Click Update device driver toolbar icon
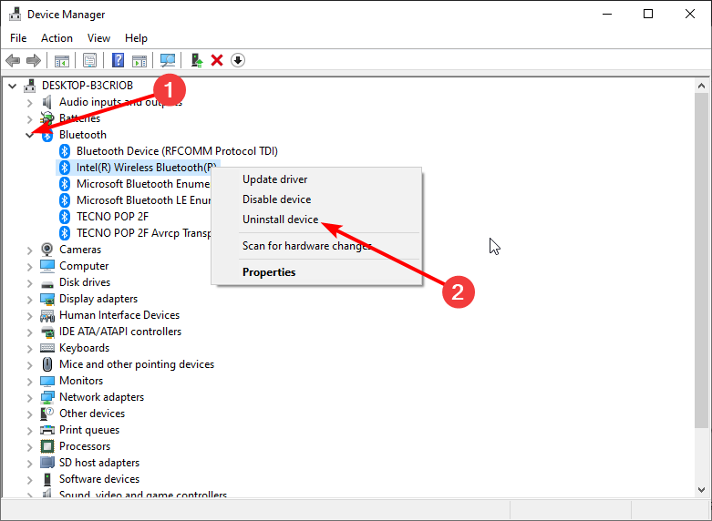 [197, 60]
